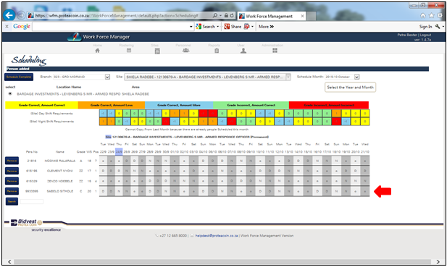
Task: Open the Home navigation icon
Action: click(98, 51)
